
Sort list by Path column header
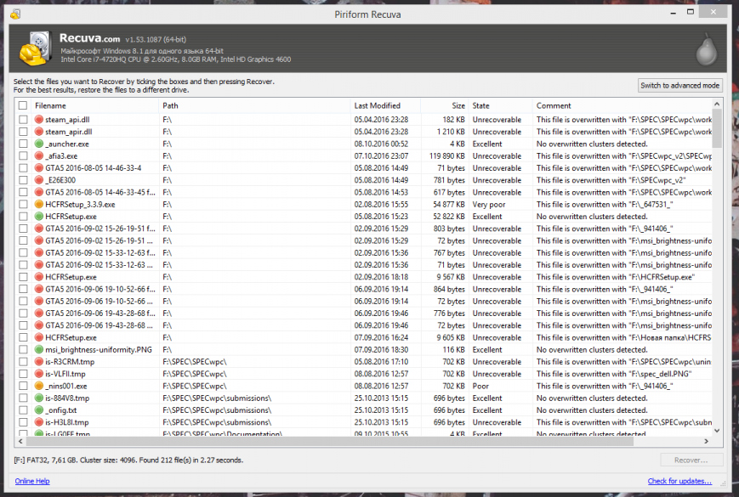pos(255,106)
